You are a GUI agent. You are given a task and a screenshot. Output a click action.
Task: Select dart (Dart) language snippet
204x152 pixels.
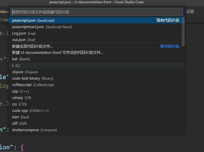tap(97, 117)
